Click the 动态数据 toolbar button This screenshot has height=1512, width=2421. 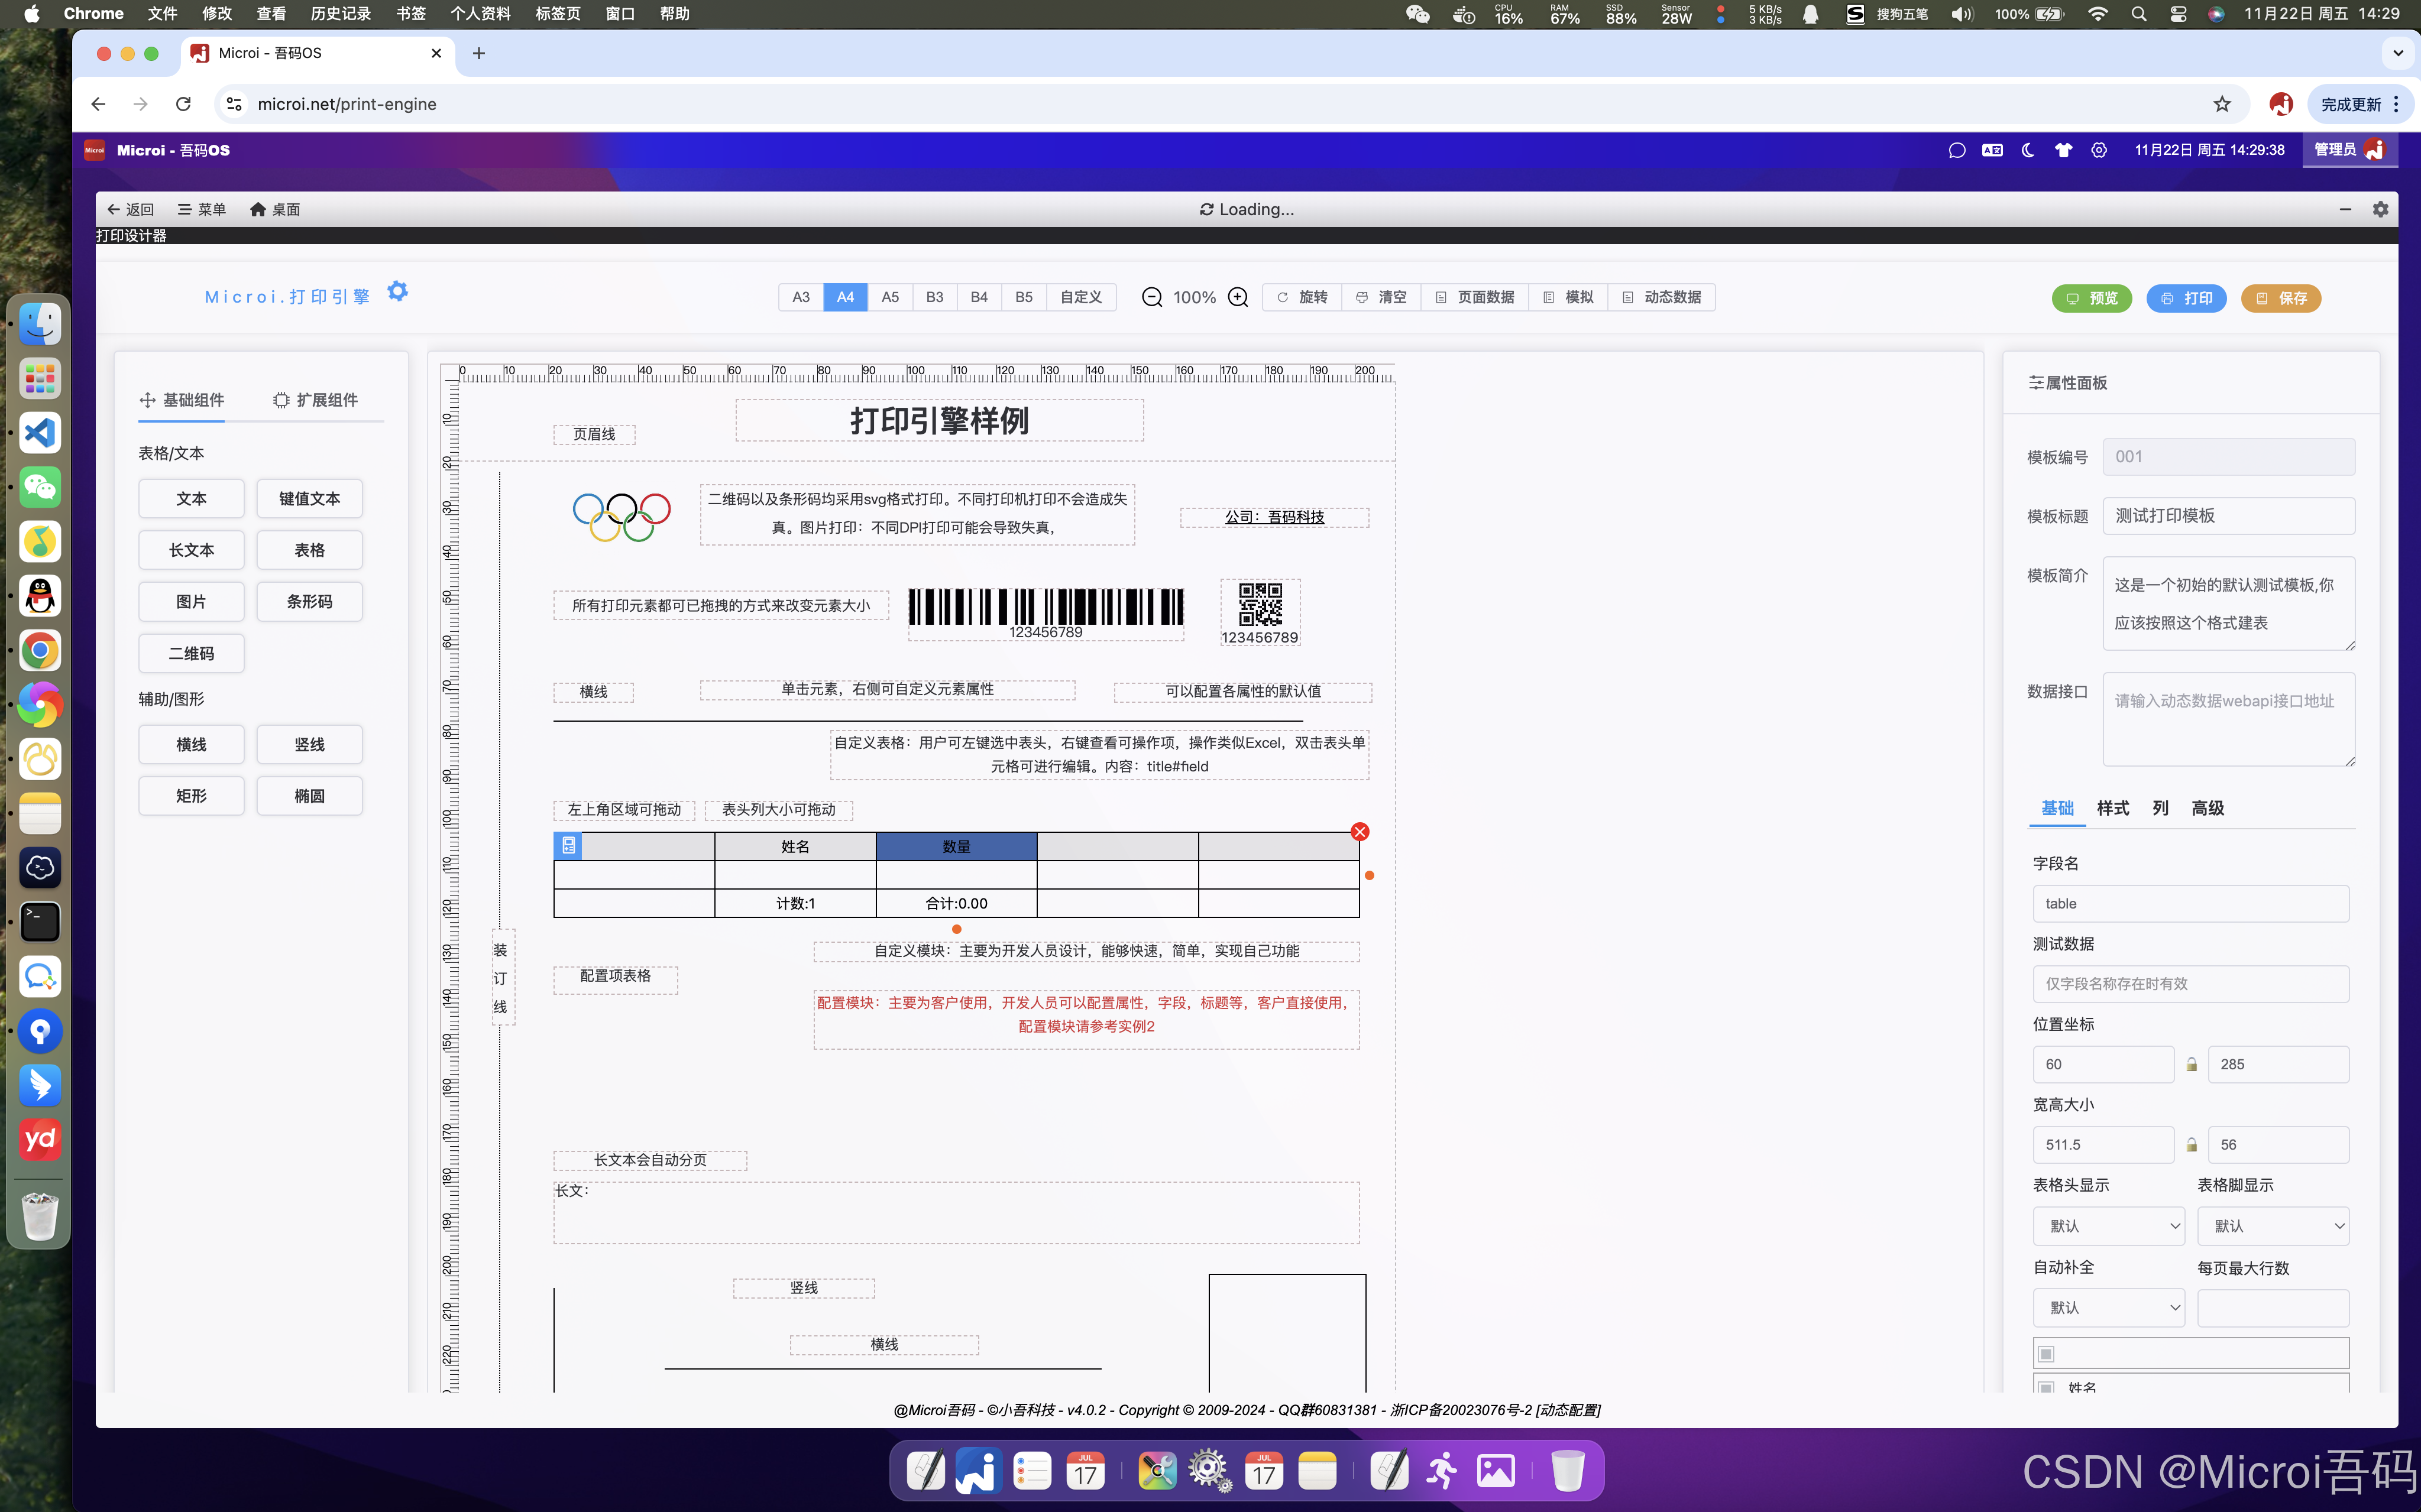[1662, 297]
